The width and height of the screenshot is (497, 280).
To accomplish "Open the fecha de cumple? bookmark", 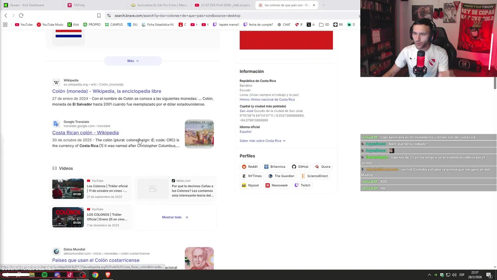I will point(258,24).
